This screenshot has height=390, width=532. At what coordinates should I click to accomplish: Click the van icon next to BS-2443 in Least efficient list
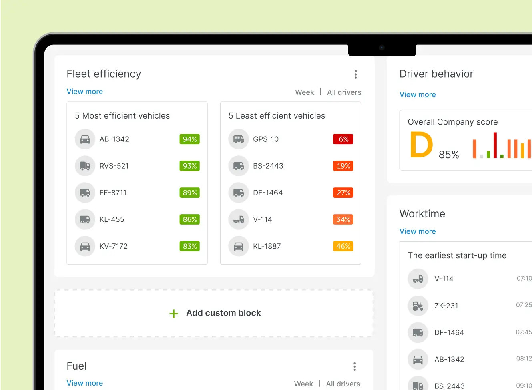pyautogui.click(x=239, y=166)
